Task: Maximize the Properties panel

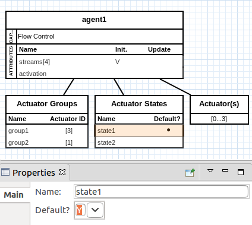Action: [241, 172]
